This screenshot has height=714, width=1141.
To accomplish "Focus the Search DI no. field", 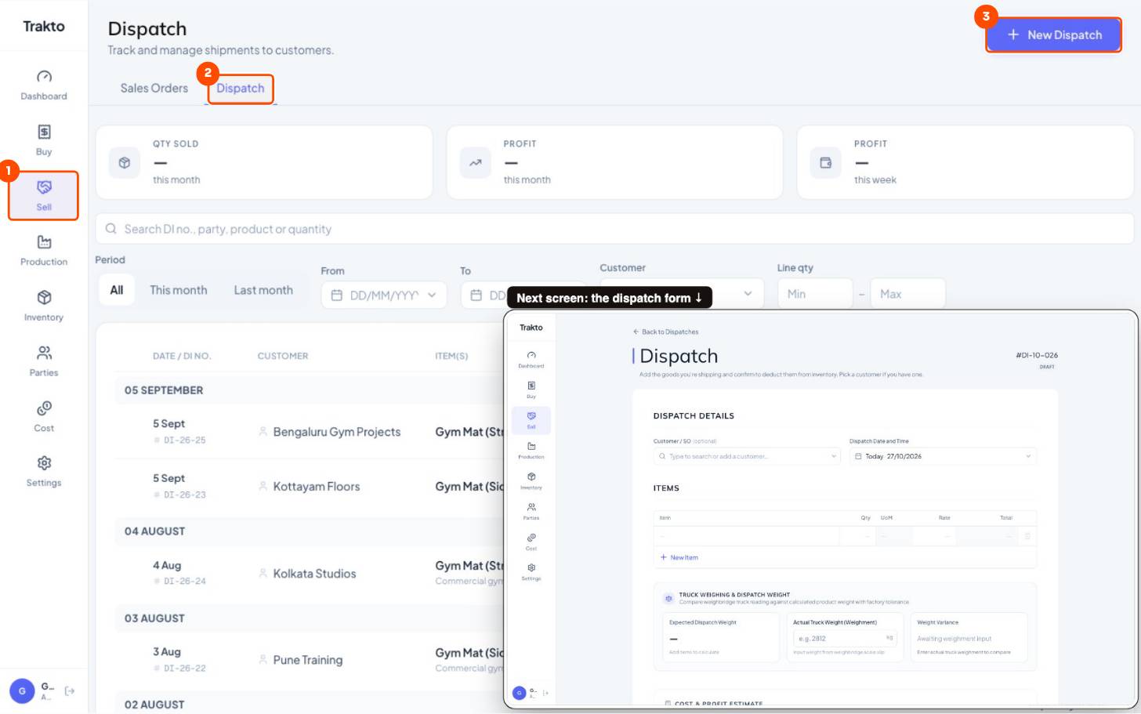I will click(x=615, y=229).
